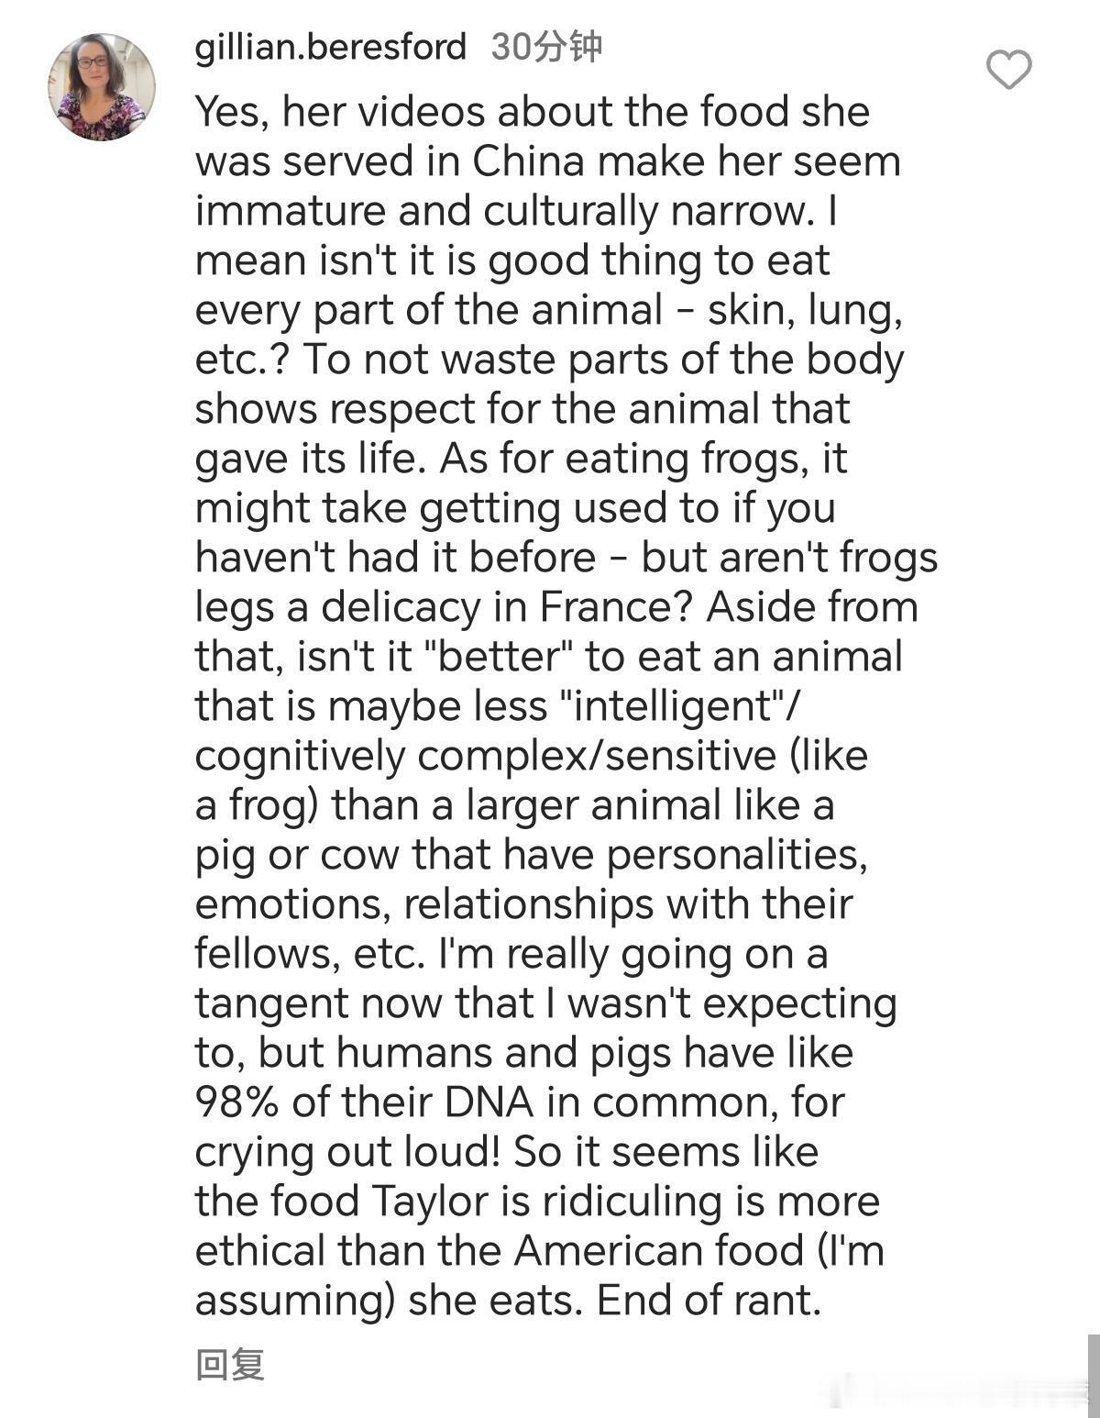
Task: Click the 30分钟 timestamp
Action: (x=546, y=46)
